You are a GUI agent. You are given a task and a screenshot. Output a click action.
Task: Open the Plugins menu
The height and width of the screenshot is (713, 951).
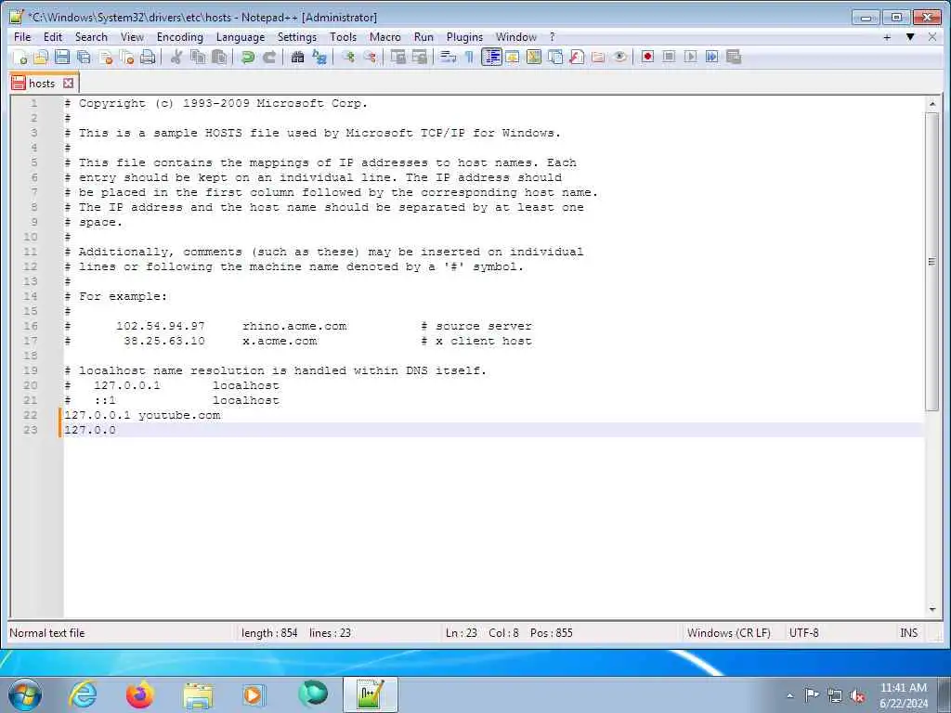tap(464, 37)
